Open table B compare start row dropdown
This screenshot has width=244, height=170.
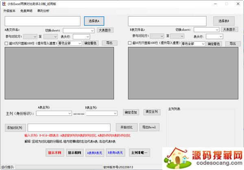coord(157,36)
